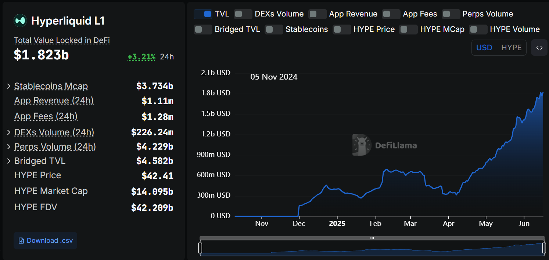
Task: Enable the Perps Volume toggle
Action: pyautogui.click(x=451, y=14)
